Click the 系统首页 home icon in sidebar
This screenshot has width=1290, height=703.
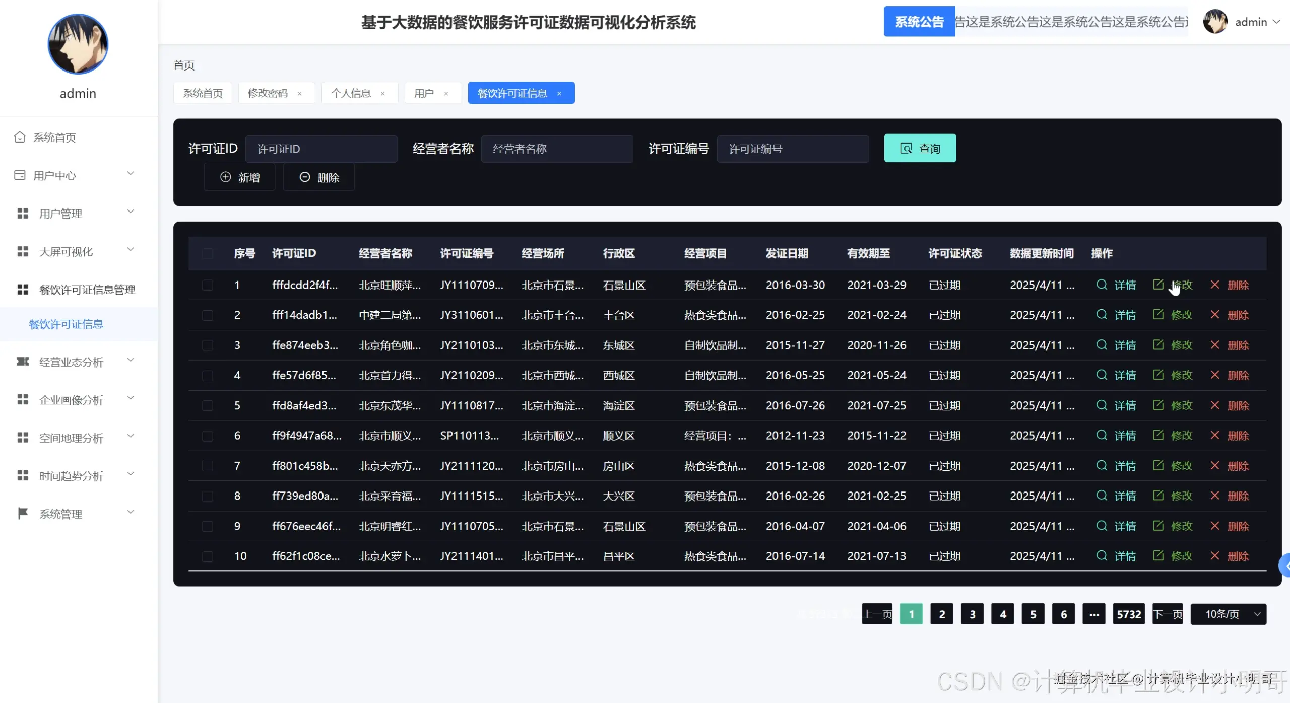pyautogui.click(x=20, y=136)
